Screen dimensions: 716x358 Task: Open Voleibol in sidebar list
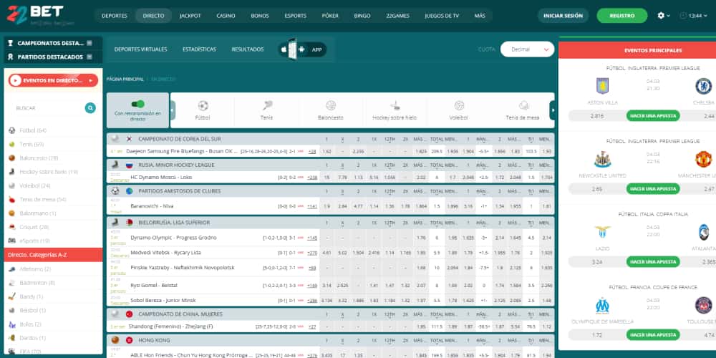coord(34,186)
